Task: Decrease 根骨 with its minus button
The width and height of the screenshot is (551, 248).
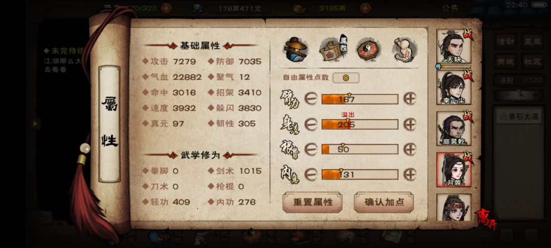Action: 311,149
